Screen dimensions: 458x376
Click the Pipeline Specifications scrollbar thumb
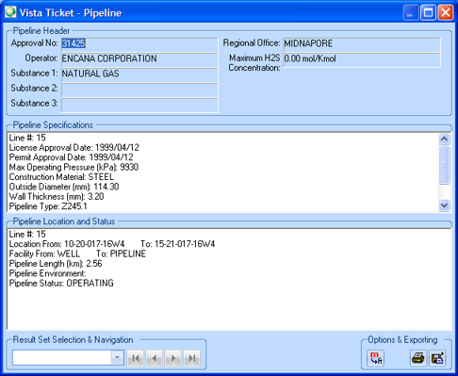444,165
